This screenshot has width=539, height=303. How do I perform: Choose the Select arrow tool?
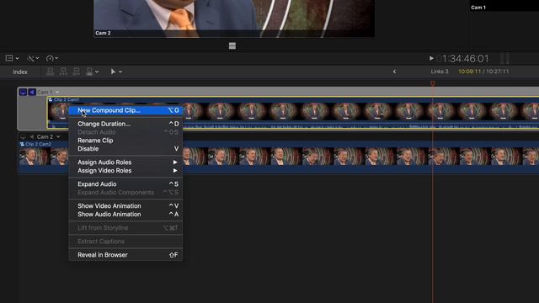[113, 72]
